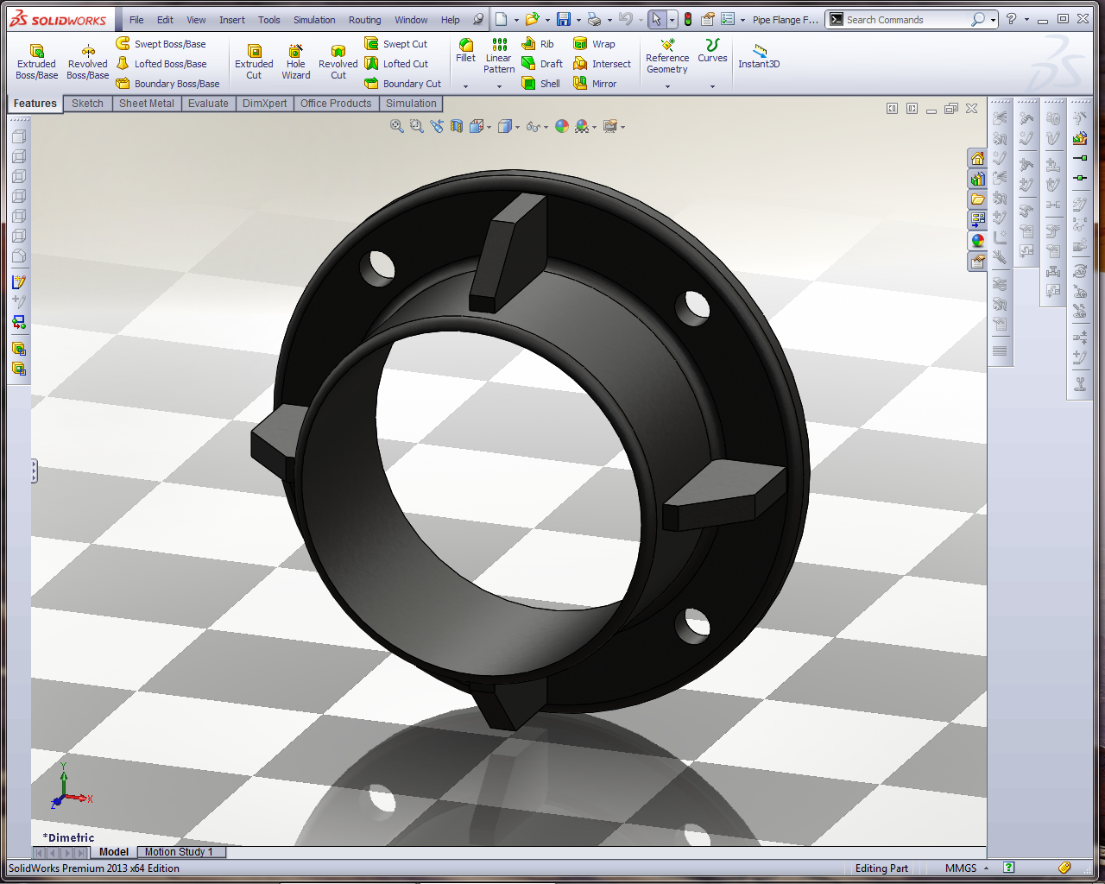Screen dimensions: 1105x884
Task: Open SolidWorks Resources home tab
Action: click(x=977, y=159)
